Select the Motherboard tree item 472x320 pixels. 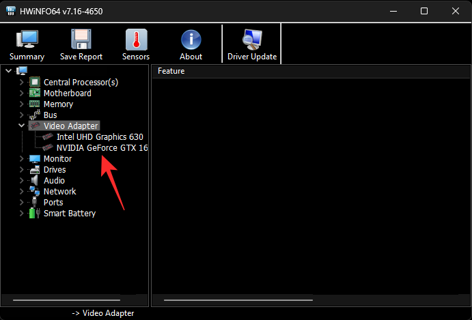(68, 93)
